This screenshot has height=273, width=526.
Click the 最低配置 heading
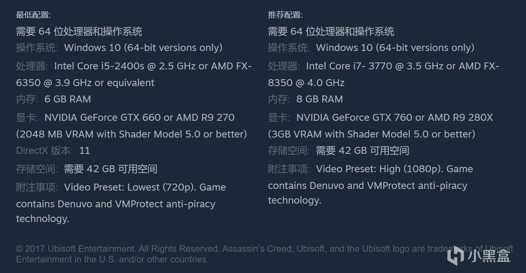33,15
